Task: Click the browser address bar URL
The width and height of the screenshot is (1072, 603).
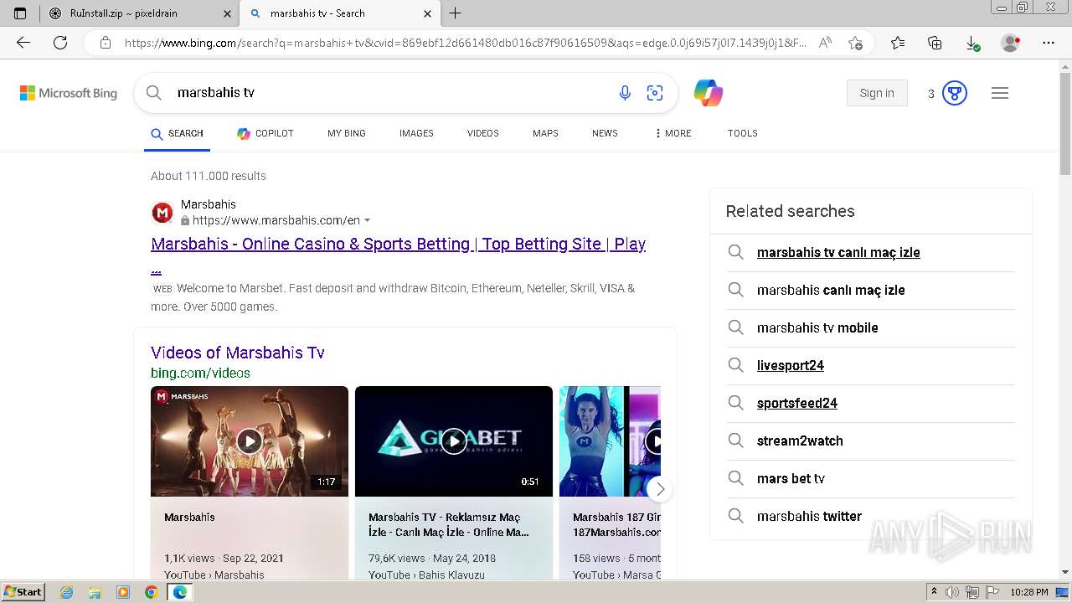Action: [465, 43]
